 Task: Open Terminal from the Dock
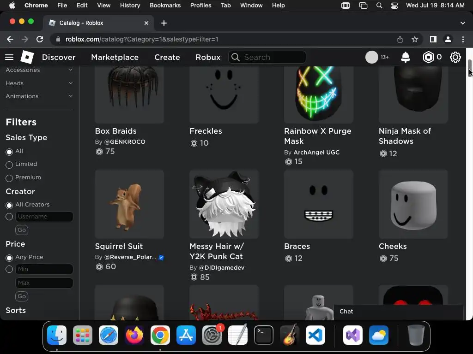tap(264, 335)
